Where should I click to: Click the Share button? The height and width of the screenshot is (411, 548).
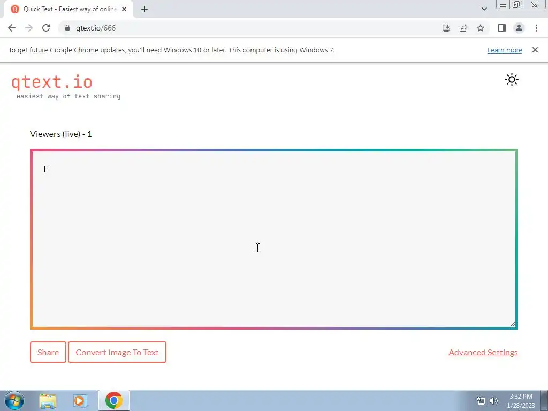[48, 352]
